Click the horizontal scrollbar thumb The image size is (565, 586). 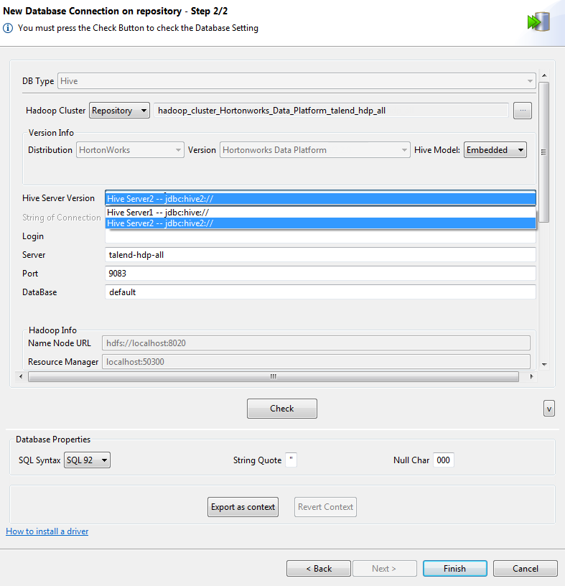pos(273,377)
